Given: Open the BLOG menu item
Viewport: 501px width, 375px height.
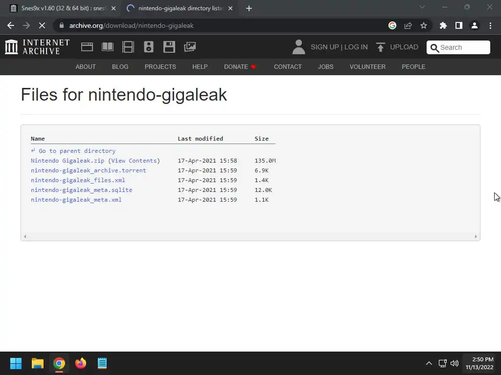Looking at the screenshot, I should tap(120, 66).
